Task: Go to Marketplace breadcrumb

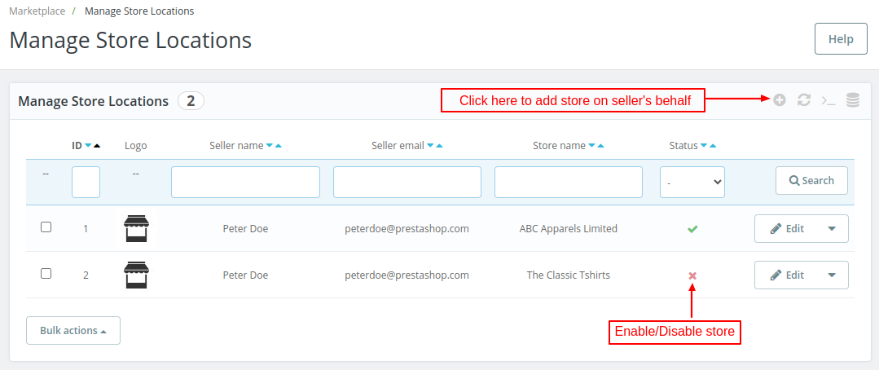Action: tap(37, 11)
